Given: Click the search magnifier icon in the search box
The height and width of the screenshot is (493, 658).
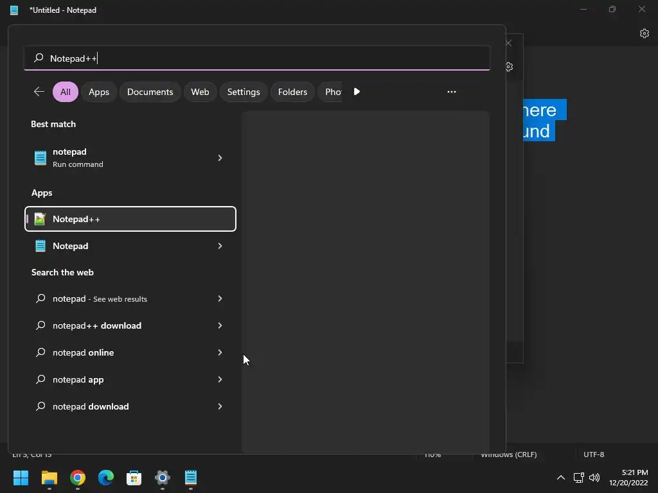Looking at the screenshot, I should 39,58.
